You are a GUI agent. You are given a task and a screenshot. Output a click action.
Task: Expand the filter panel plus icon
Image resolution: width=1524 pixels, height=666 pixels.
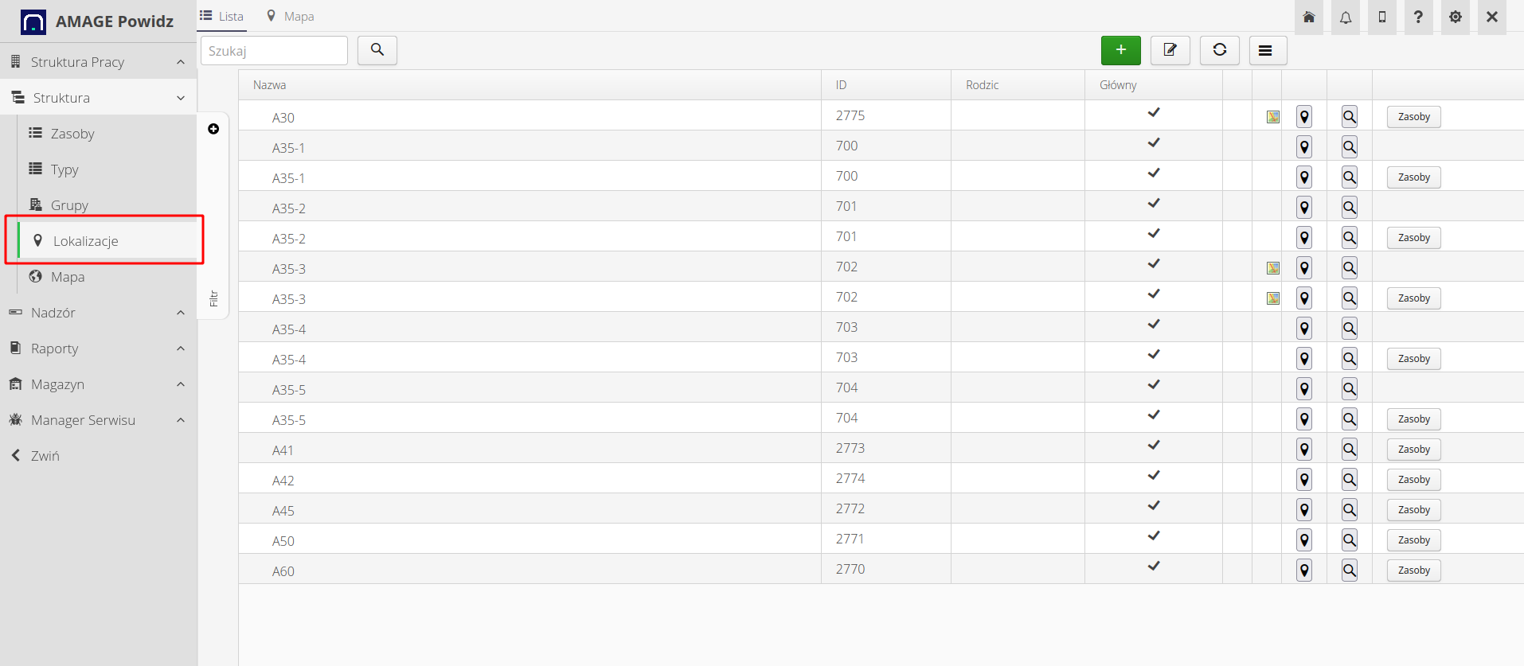click(x=213, y=129)
